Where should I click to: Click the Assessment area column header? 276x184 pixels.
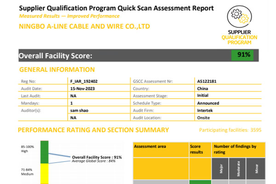click(x=149, y=147)
